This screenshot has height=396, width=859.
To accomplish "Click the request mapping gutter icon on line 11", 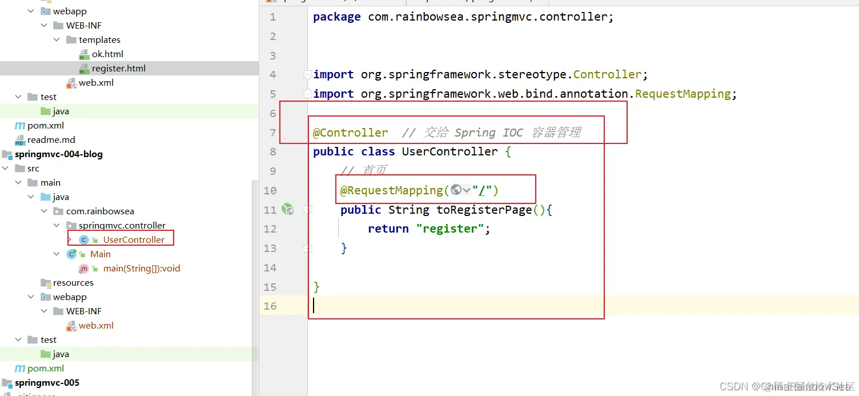I will pos(288,210).
